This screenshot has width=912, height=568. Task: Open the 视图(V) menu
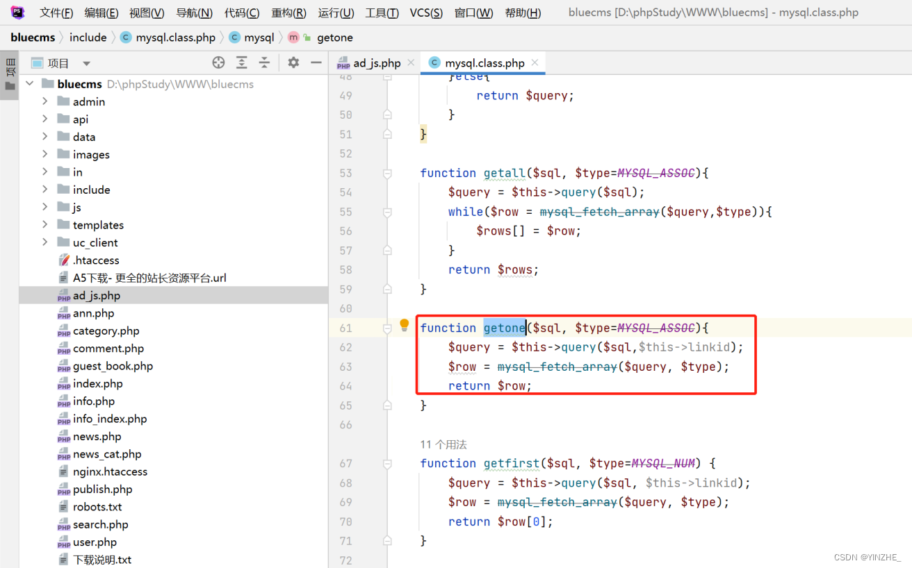click(x=147, y=12)
